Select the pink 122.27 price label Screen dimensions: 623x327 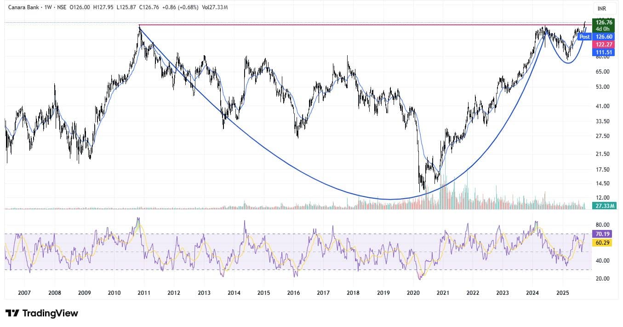[604, 45]
